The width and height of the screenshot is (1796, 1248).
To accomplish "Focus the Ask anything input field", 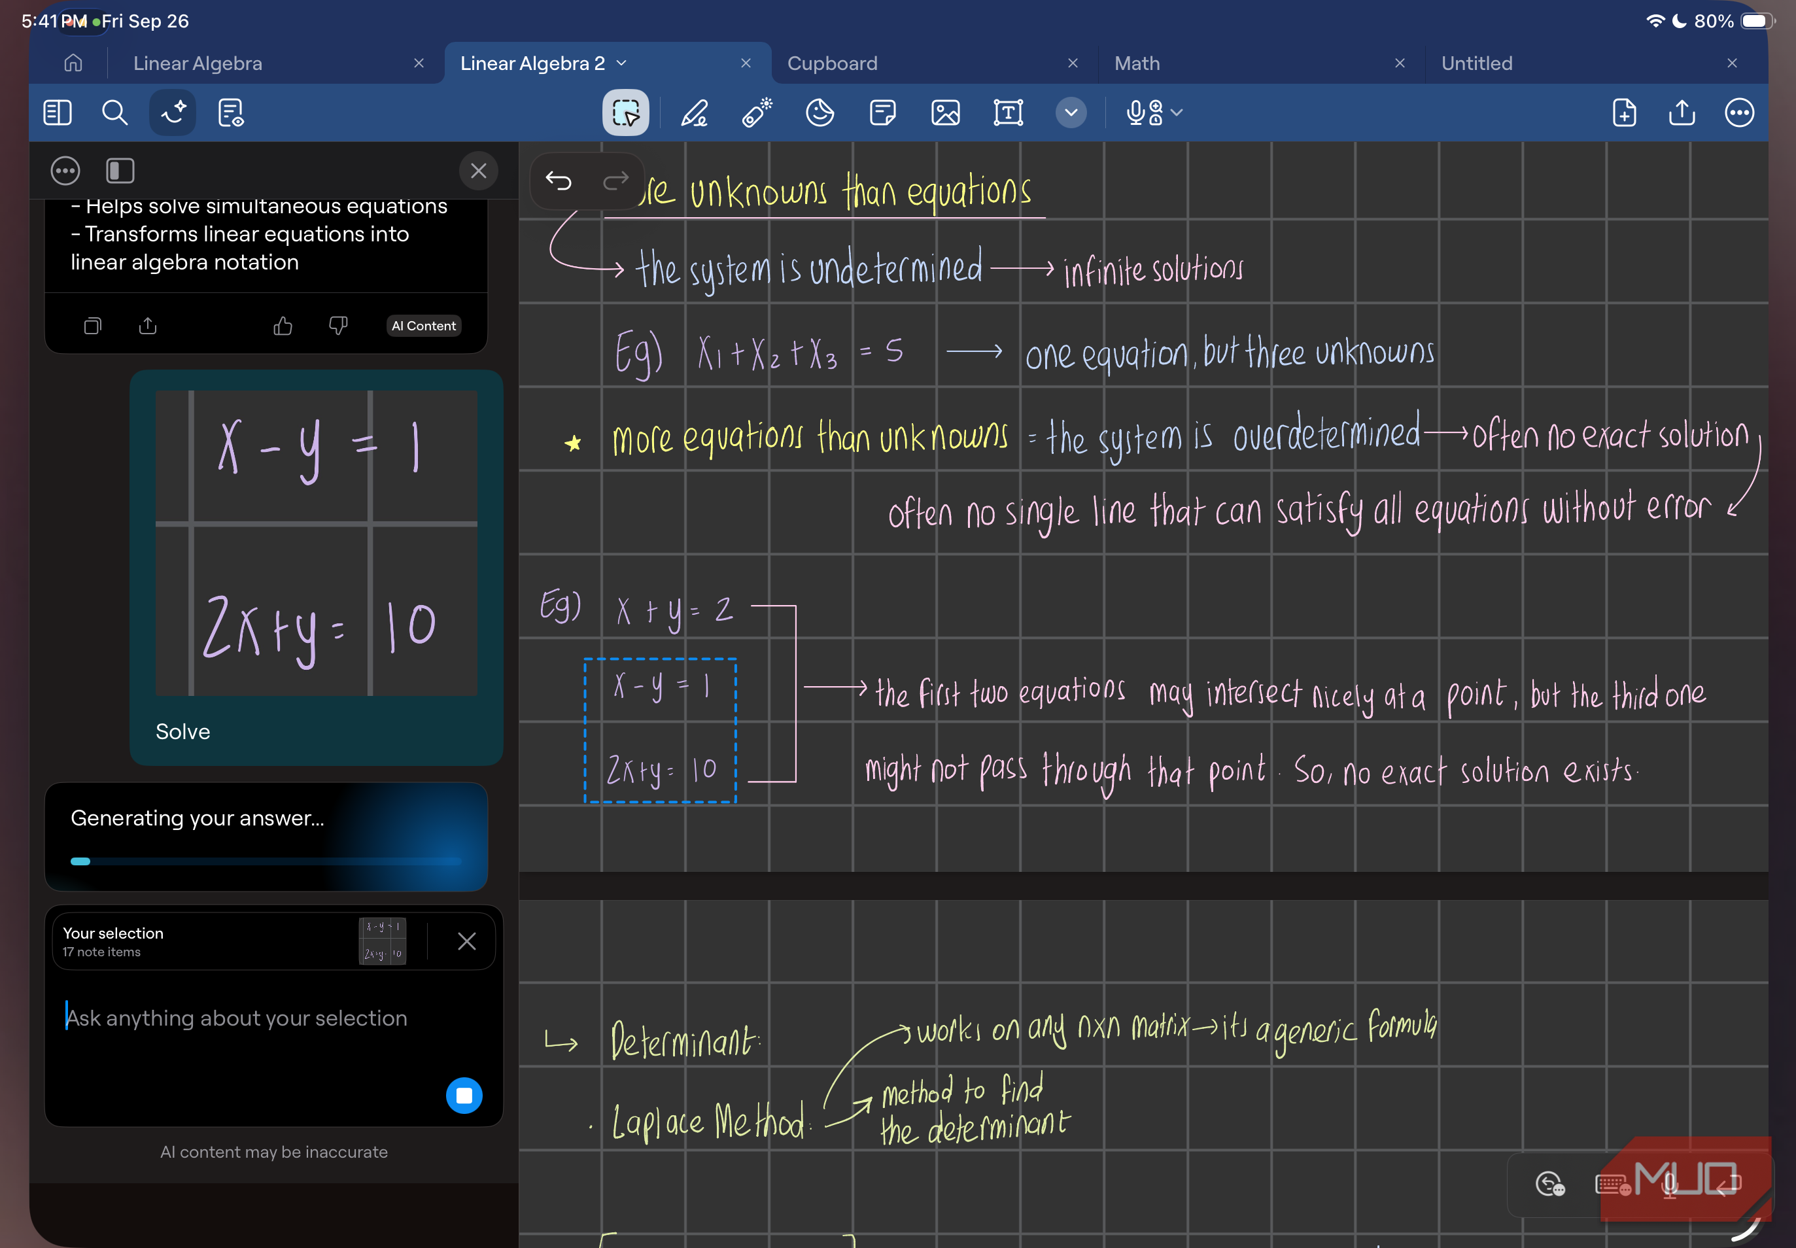I will (273, 1018).
